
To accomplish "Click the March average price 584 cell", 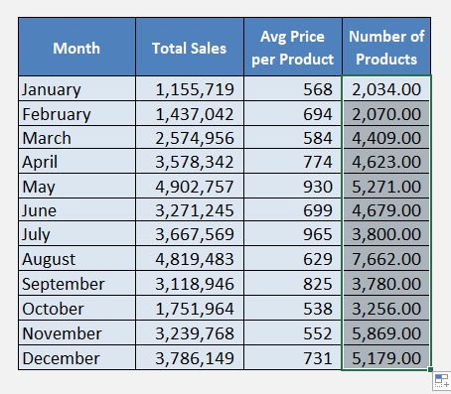I will coord(293,137).
